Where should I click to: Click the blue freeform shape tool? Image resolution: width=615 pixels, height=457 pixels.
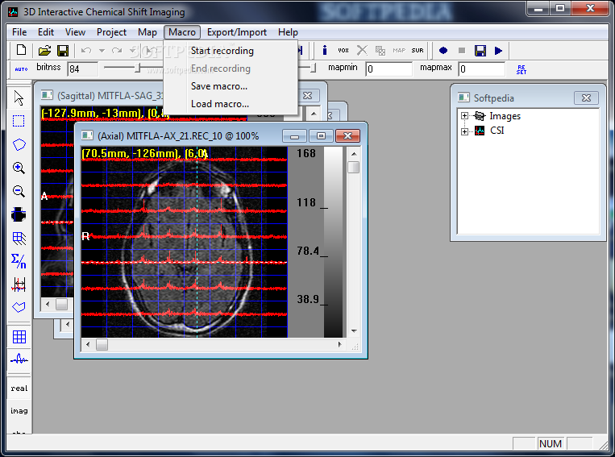point(19,307)
